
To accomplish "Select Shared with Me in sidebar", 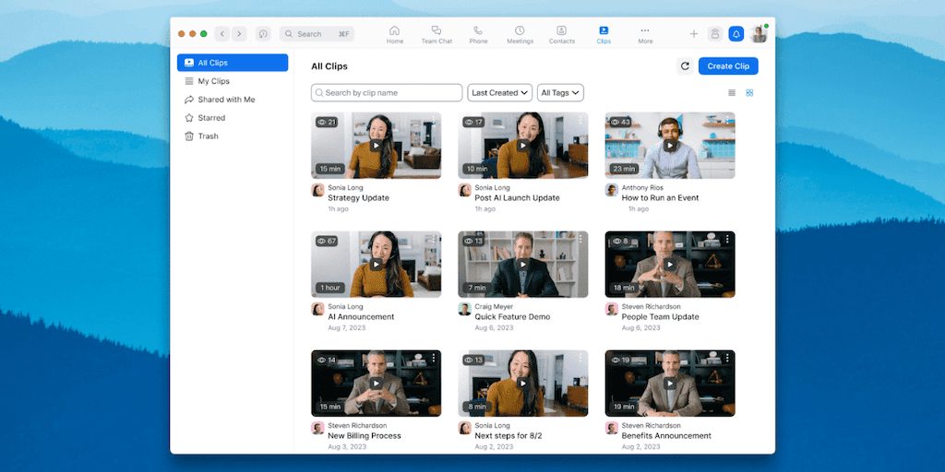I will [226, 100].
